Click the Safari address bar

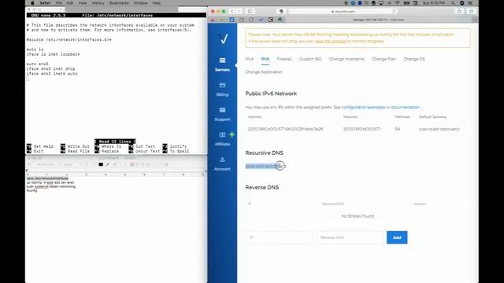(343, 11)
